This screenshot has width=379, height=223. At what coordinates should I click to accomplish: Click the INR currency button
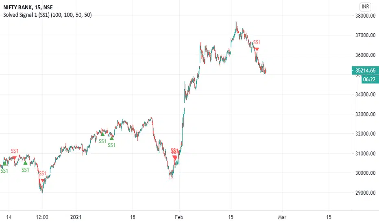(365, 6)
